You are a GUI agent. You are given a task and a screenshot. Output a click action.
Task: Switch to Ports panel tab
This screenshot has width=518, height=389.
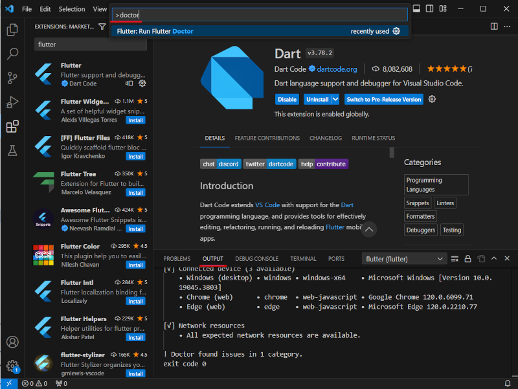coord(336,259)
